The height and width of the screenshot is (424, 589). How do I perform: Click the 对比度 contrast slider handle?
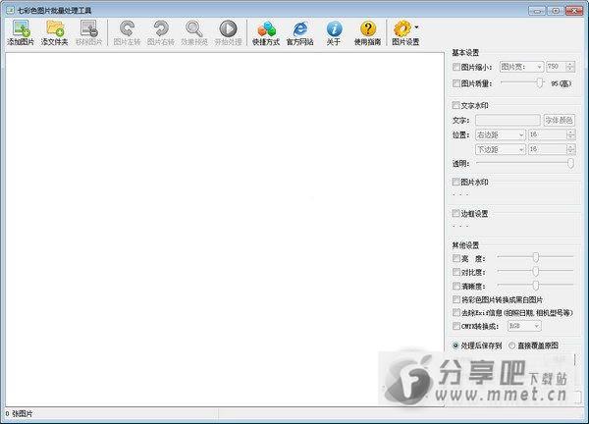click(536, 271)
